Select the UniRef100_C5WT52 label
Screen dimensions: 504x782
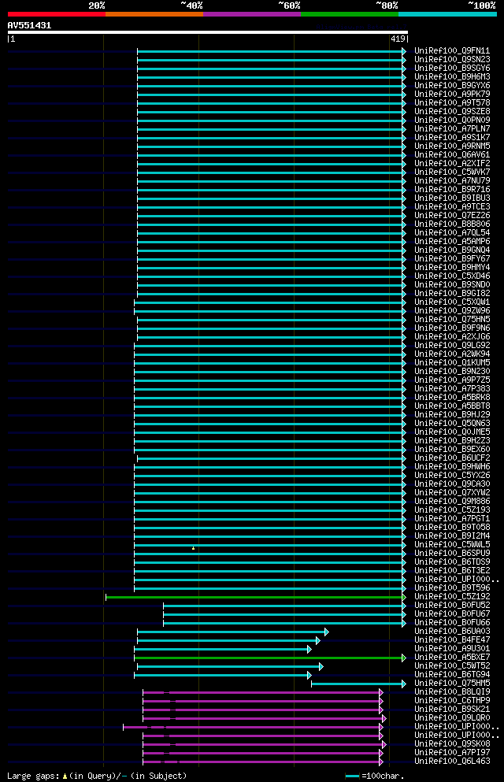(x=452, y=667)
